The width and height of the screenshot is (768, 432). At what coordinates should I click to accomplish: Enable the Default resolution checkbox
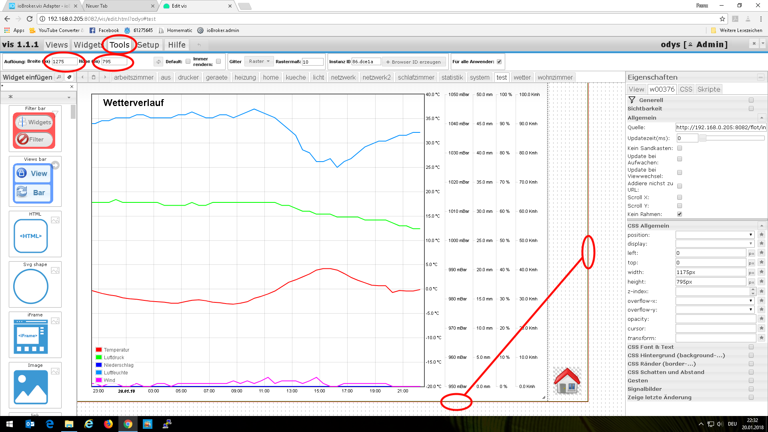point(188,62)
